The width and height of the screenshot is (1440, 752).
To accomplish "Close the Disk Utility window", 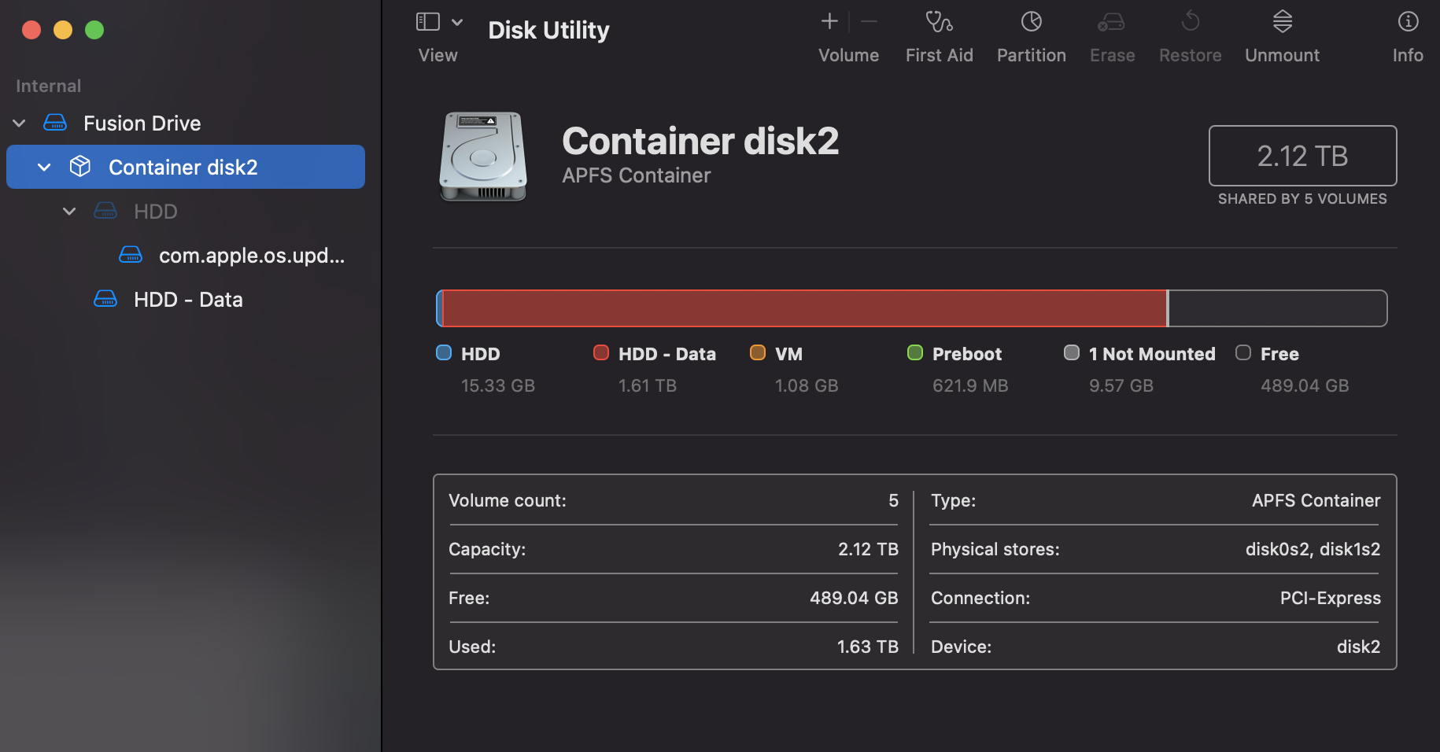I will 31,30.
